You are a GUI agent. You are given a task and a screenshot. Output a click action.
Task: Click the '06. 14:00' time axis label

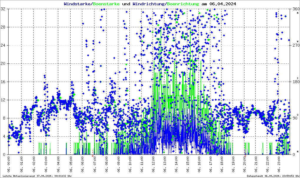176,164
